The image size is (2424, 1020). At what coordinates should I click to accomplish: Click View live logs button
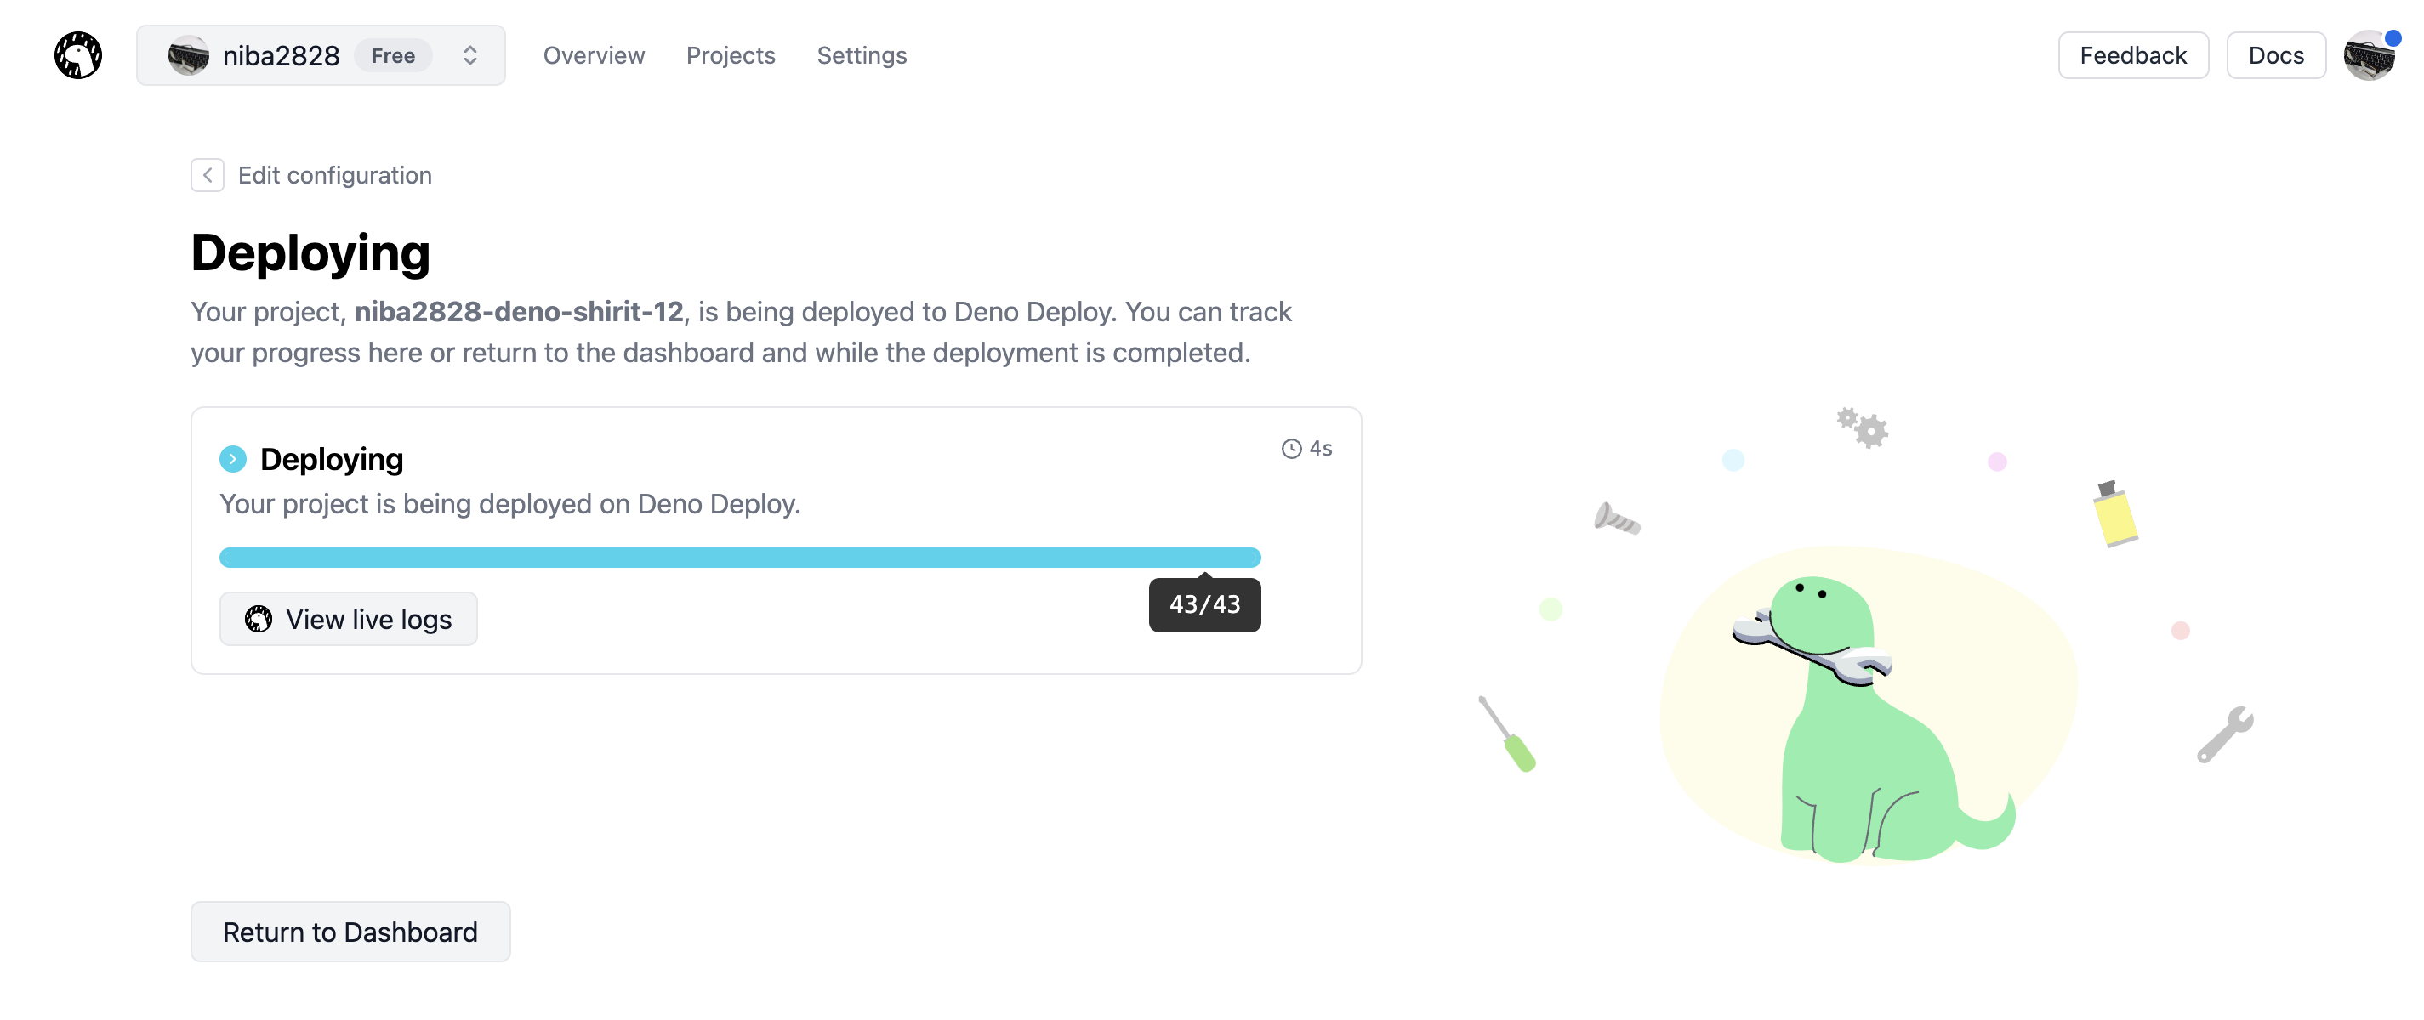(348, 619)
